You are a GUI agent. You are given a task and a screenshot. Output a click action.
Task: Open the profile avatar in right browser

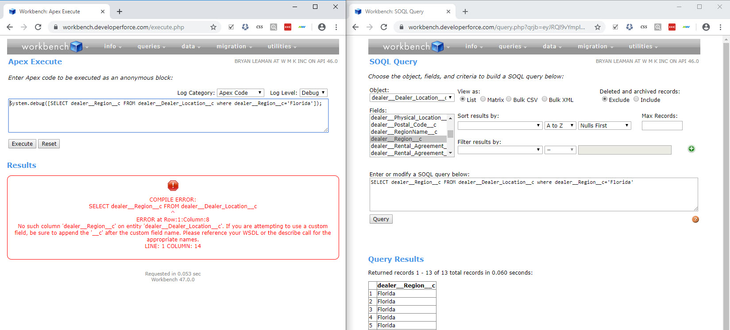tap(706, 27)
